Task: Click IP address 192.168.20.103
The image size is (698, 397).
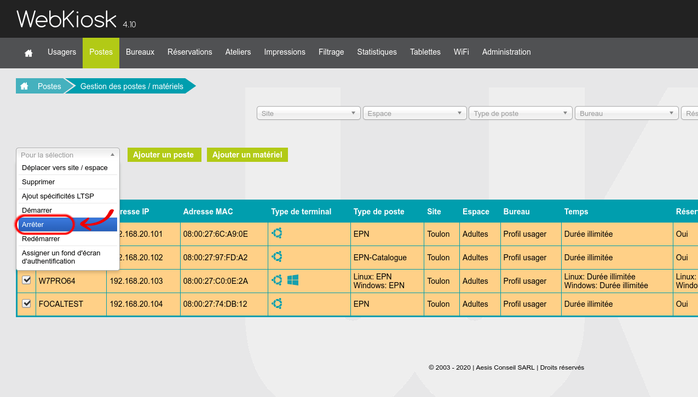Action: point(136,281)
